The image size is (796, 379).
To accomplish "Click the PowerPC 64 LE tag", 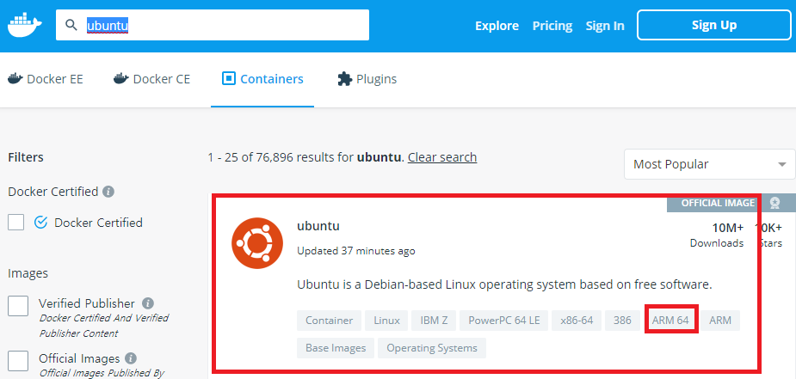I will [504, 321].
